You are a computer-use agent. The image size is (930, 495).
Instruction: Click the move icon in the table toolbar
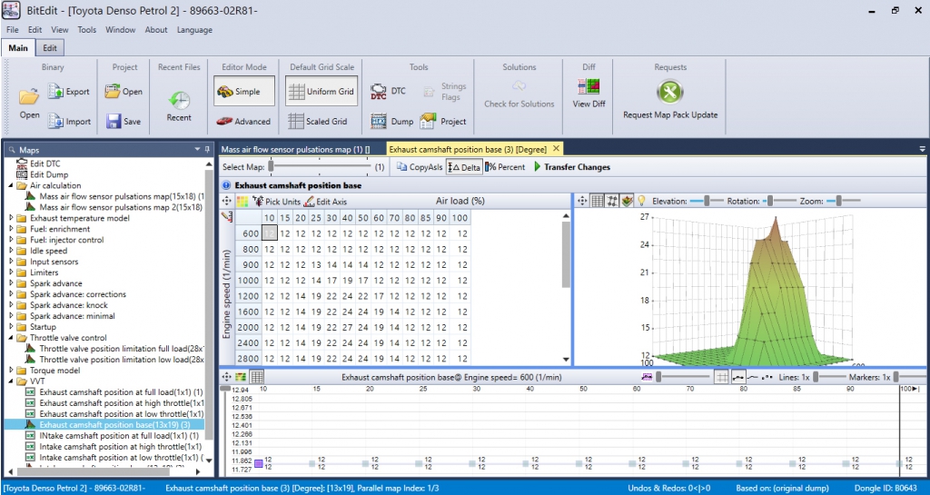[x=226, y=202]
